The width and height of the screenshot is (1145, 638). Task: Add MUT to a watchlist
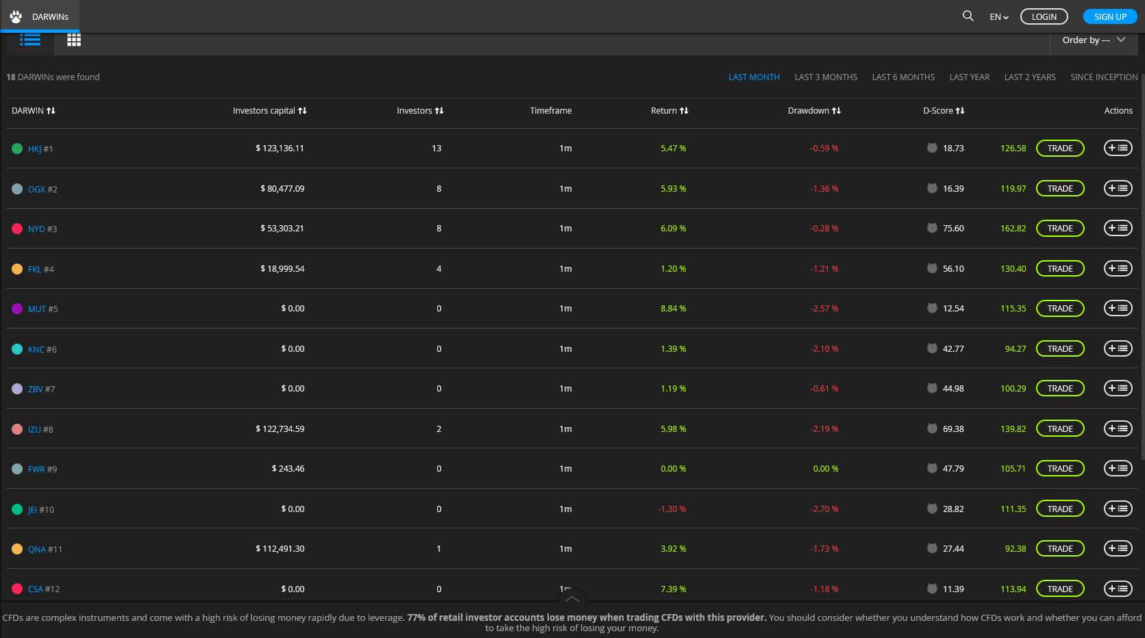tap(1118, 308)
